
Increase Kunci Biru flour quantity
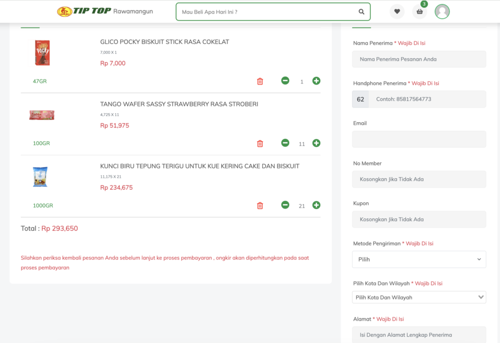[316, 205]
